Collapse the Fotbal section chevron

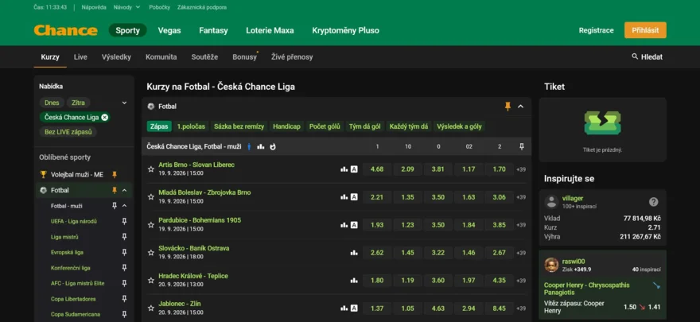pyautogui.click(x=520, y=107)
